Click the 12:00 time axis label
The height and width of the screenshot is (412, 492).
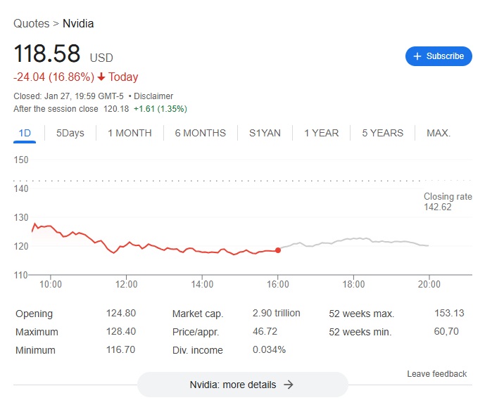tap(126, 284)
